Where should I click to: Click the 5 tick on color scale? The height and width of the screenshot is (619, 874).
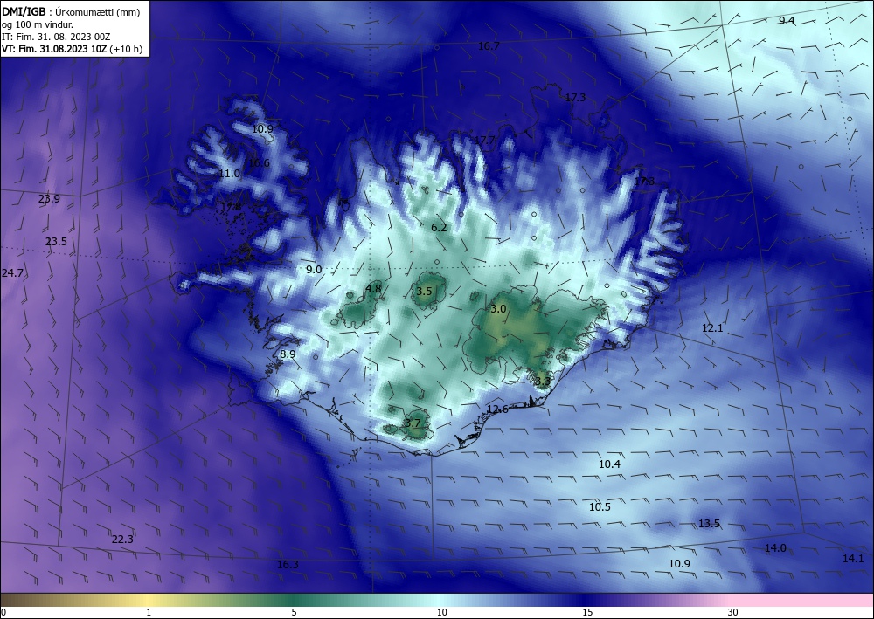(x=294, y=612)
